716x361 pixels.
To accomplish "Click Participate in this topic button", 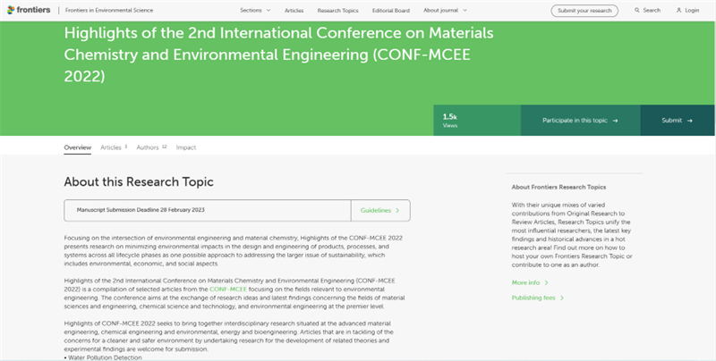I will [580, 121].
